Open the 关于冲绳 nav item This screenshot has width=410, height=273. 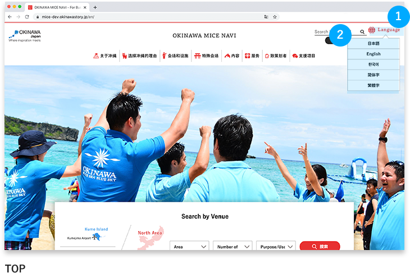(105, 55)
